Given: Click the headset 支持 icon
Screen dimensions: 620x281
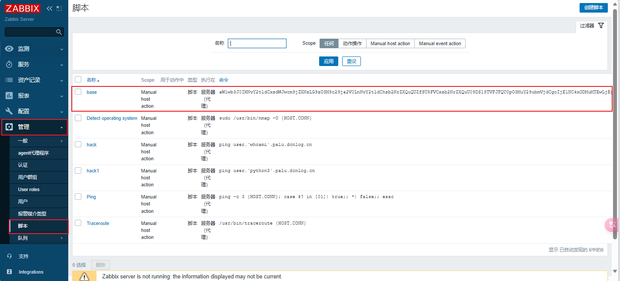Looking at the screenshot, I should (x=9, y=256).
